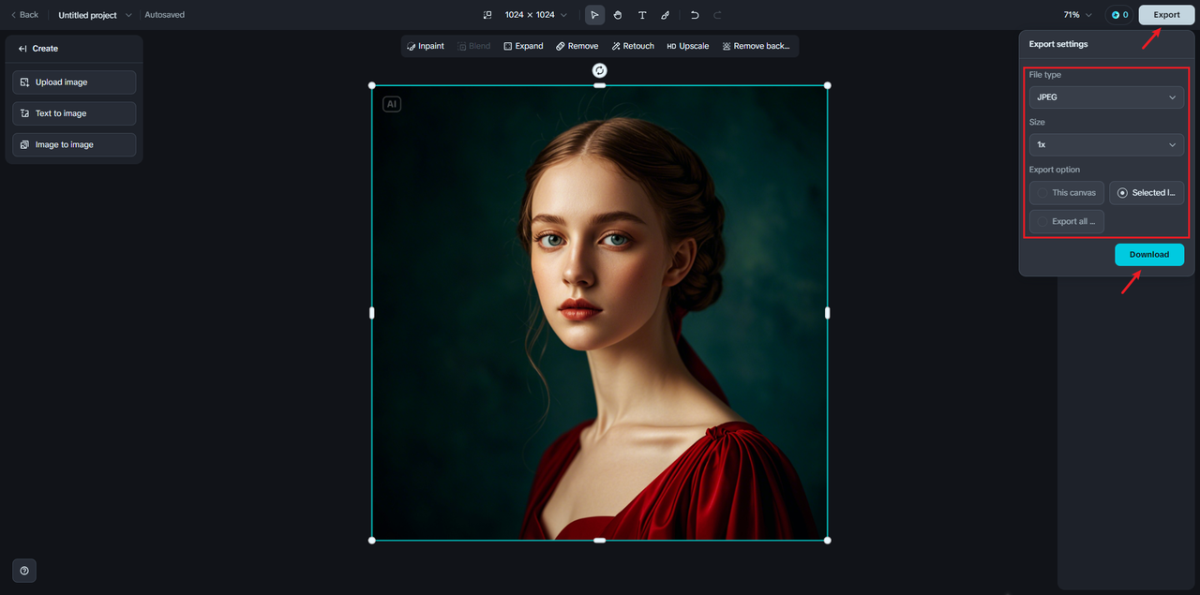The image size is (1200, 595).
Task: Select the This canvas export option
Action: (x=1067, y=193)
